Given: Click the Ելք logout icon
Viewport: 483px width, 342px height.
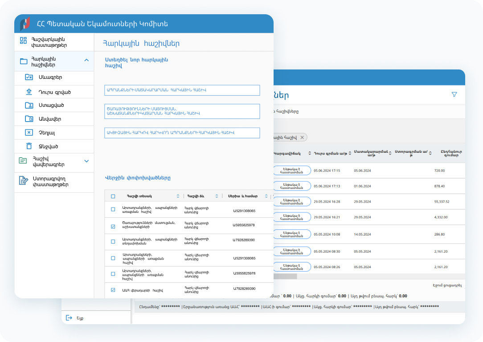Looking at the screenshot, I should [69, 318].
